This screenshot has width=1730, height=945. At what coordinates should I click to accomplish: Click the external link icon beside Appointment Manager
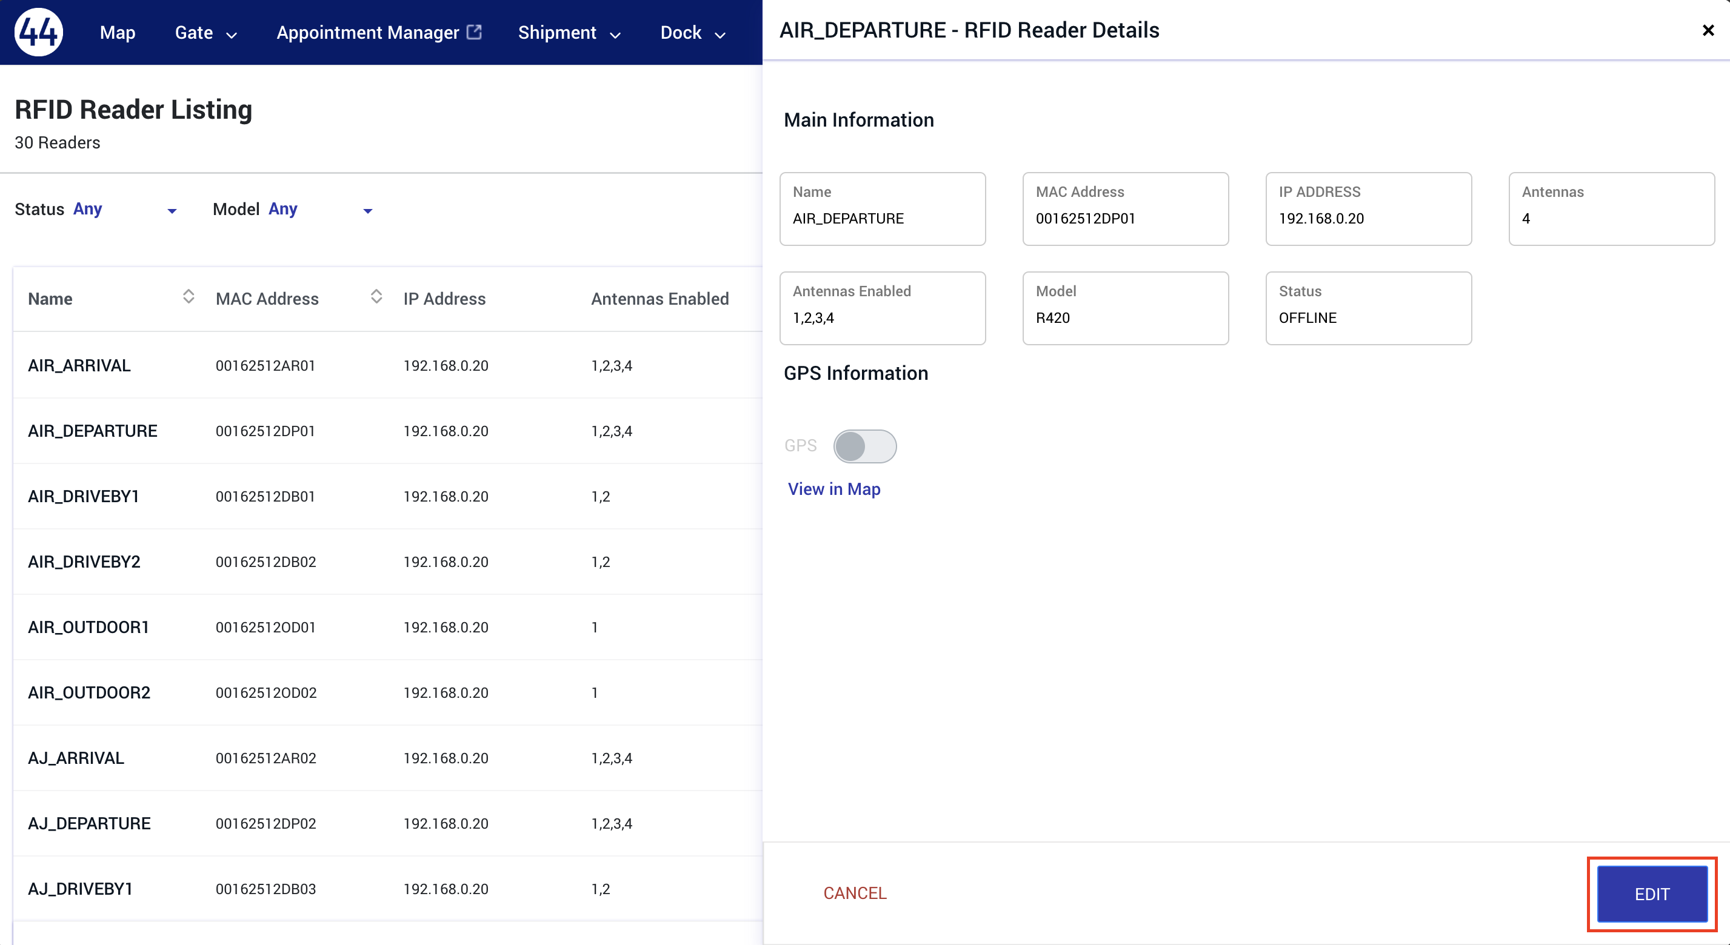pyautogui.click(x=474, y=31)
